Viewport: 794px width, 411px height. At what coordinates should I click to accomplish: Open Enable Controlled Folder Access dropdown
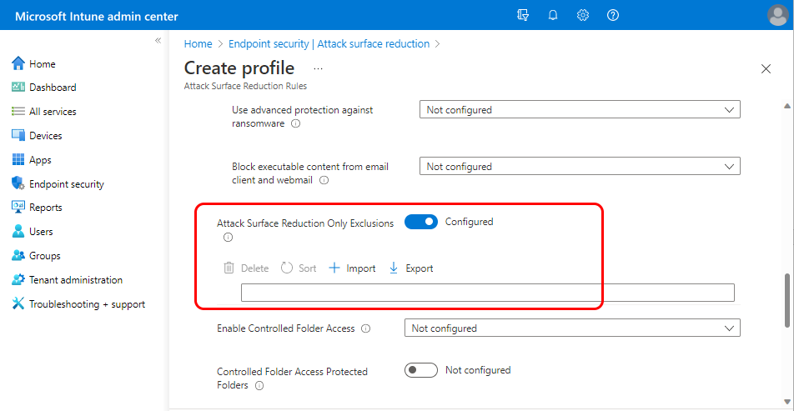(572, 328)
